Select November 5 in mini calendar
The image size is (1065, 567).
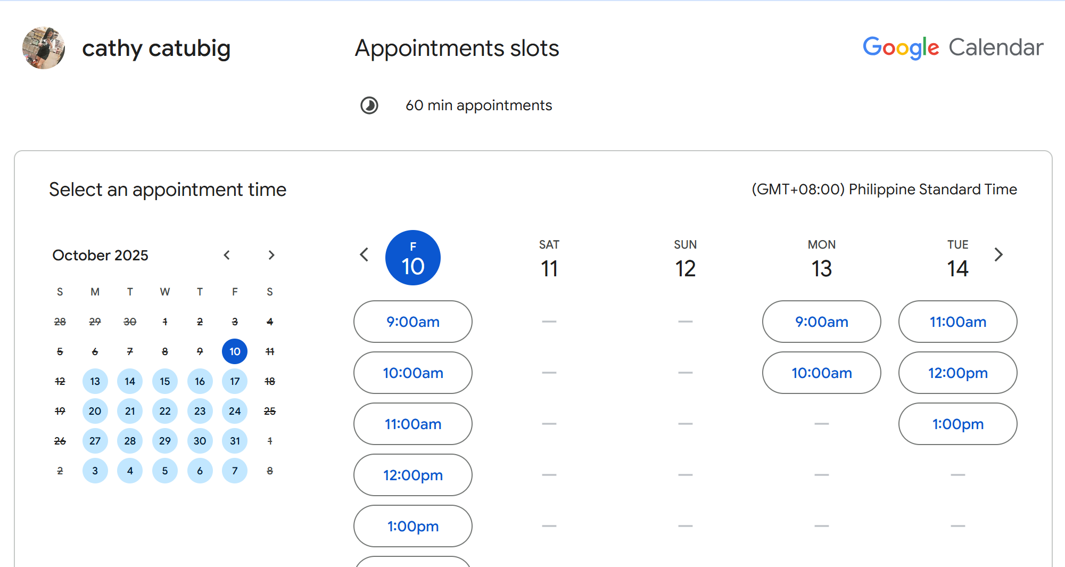coord(165,471)
